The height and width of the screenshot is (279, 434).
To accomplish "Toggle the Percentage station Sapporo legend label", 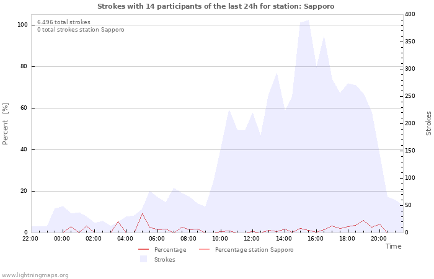I will (254, 250).
